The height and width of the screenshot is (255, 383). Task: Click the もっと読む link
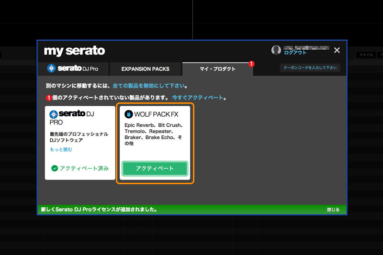[61, 149]
